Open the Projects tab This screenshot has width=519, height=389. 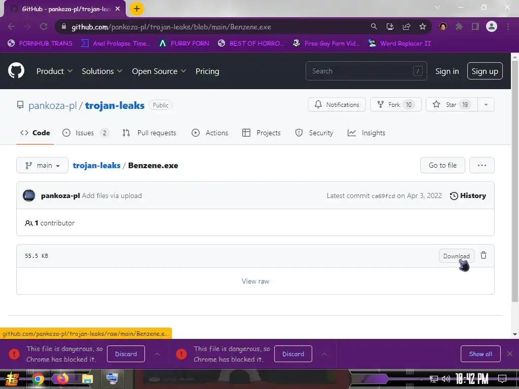pos(262,133)
